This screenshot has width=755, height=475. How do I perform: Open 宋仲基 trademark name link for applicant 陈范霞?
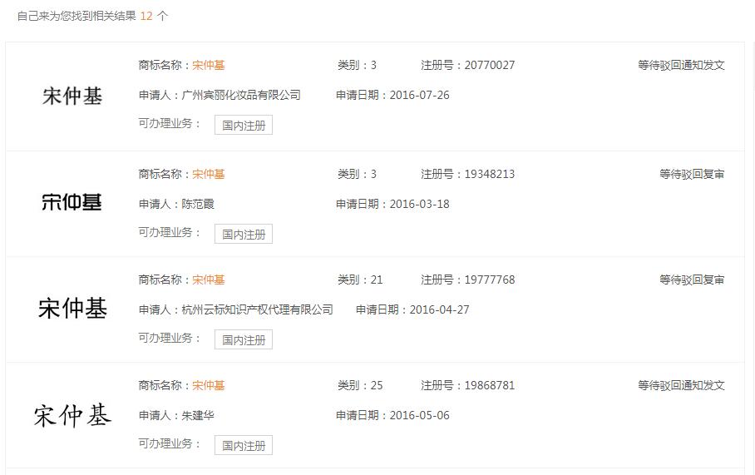[x=209, y=174]
